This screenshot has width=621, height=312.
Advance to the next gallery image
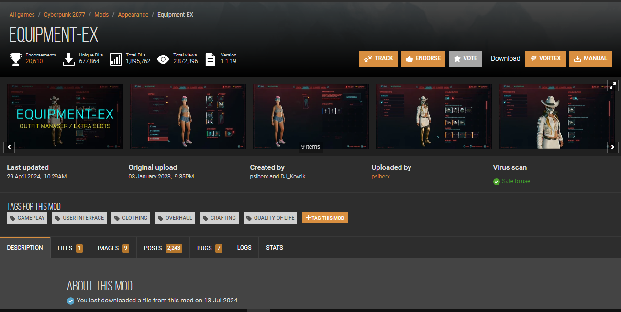613,147
